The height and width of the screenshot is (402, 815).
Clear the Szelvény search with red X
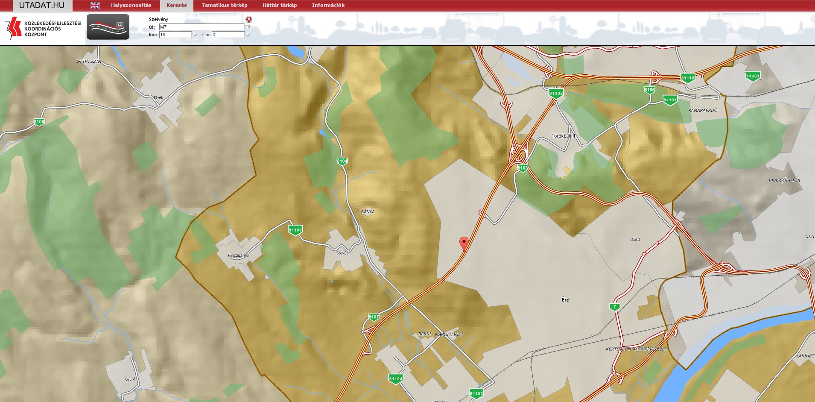[249, 19]
